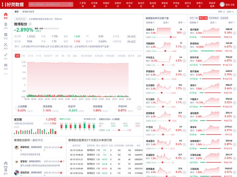
Task: Sort stock list by 换手
Action: [181, 23]
